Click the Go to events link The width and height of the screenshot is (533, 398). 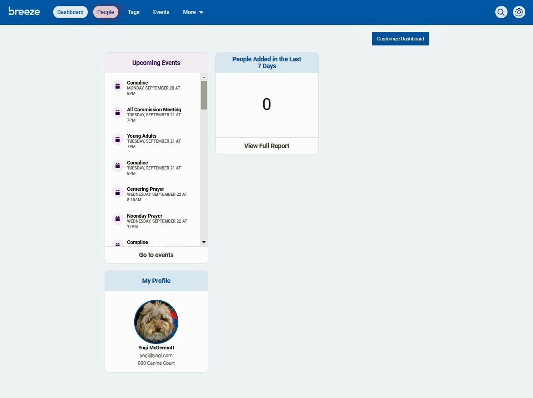(156, 255)
